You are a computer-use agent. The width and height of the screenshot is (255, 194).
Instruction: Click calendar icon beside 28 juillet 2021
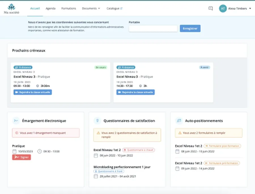pos(96,176)
